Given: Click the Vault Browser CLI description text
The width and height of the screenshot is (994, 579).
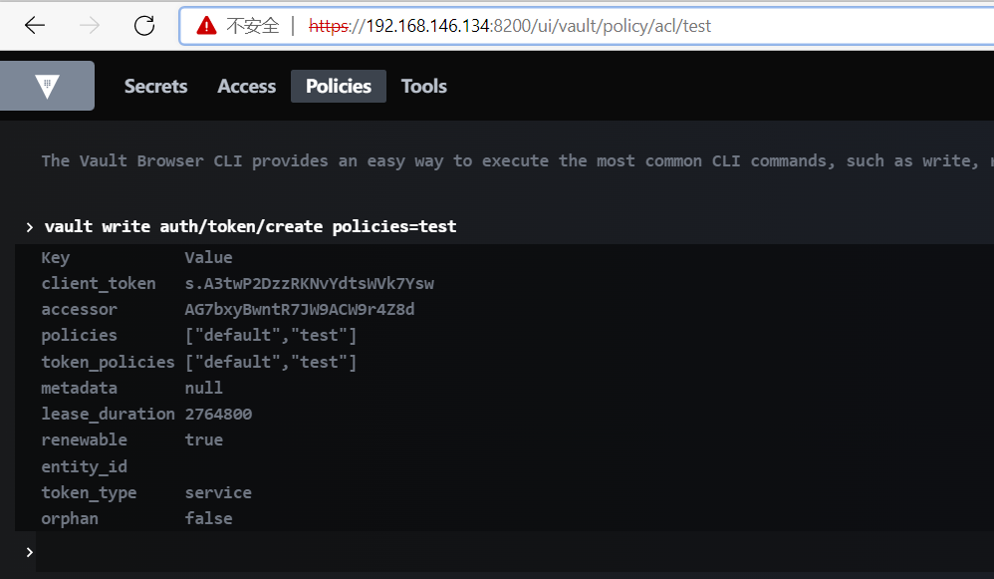Looking at the screenshot, I should tap(498, 161).
